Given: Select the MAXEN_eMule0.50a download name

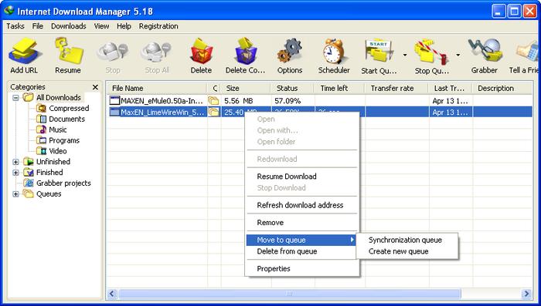Looking at the screenshot, I should [162, 101].
